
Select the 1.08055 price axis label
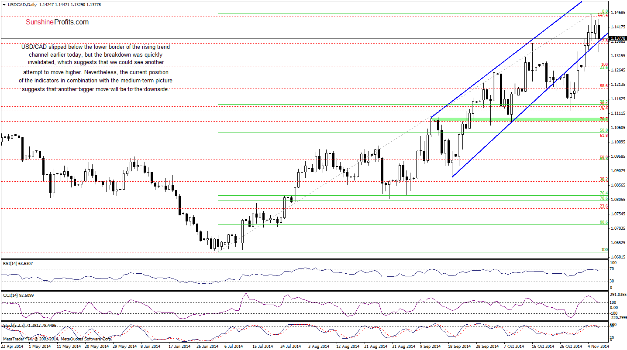pos(618,200)
